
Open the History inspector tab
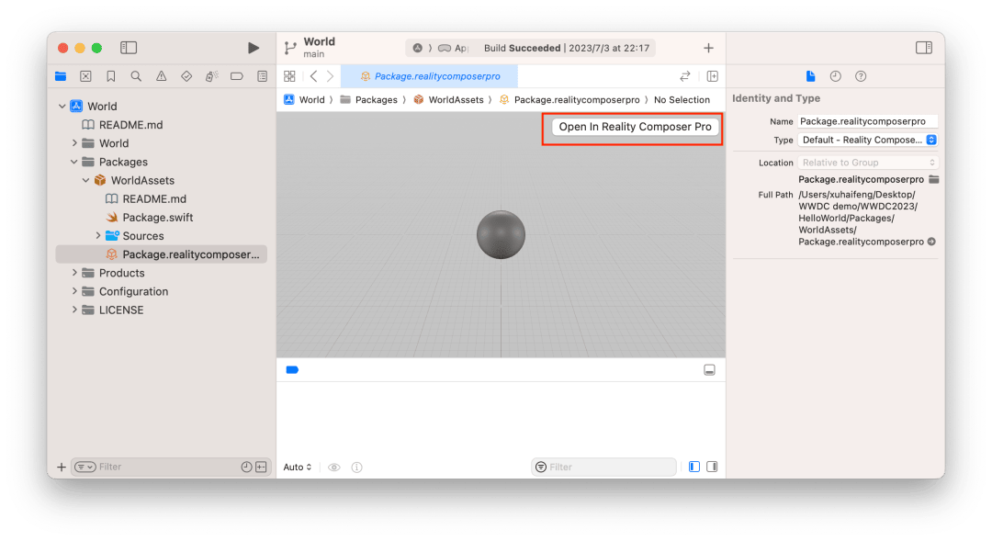[835, 76]
